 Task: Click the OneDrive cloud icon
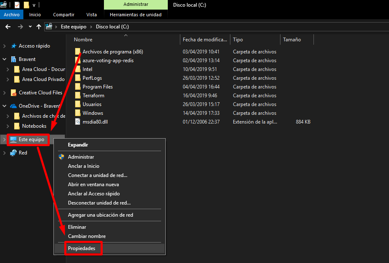pos(13,106)
